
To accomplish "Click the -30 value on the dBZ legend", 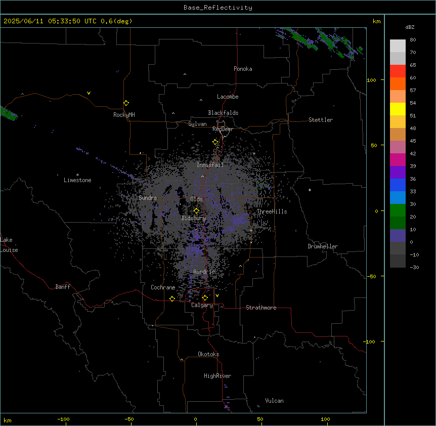I will click(414, 267).
